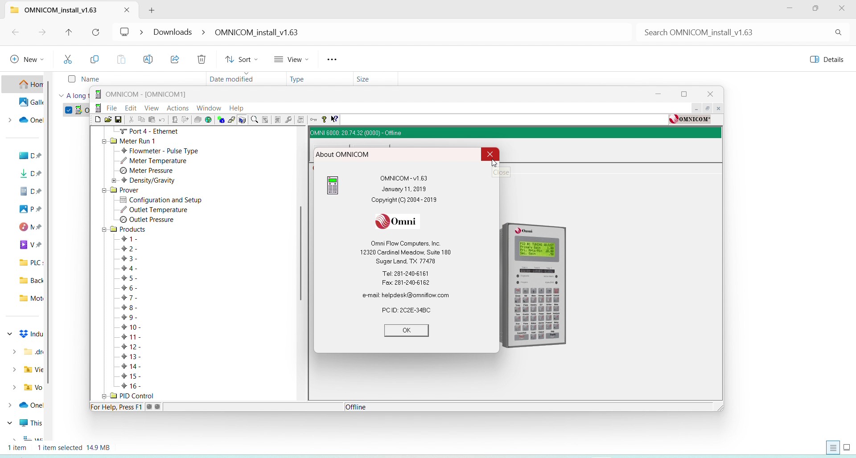Image resolution: width=856 pixels, height=458 pixels.
Task: Select Flowmeter - Pulse Type tree item
Action: 163,151
